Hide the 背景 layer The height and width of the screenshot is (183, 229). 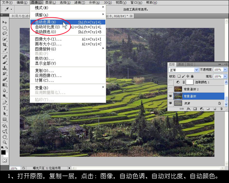point(171,103)
